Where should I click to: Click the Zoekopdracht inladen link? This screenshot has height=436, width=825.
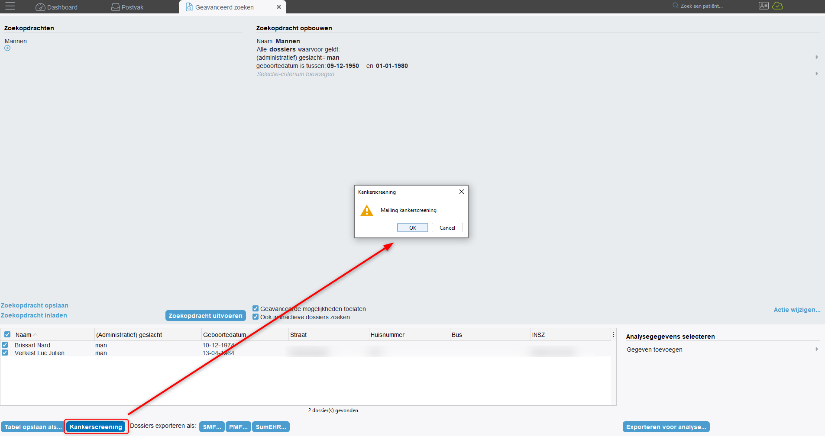coord(34,315)
